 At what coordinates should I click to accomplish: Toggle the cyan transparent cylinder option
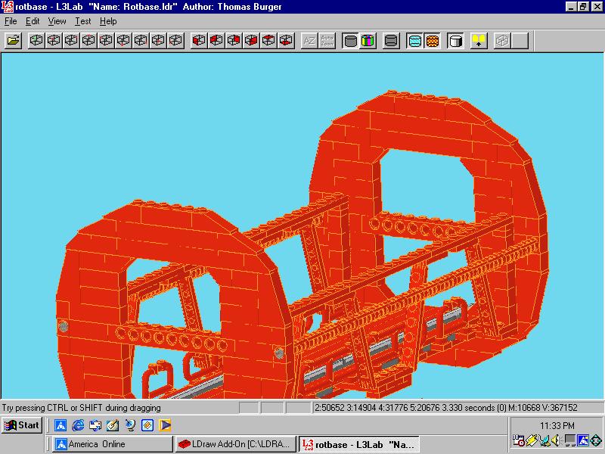point(414,41)
